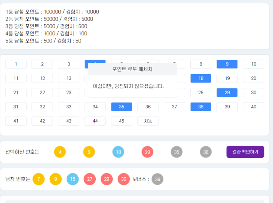This screenshot has height=203, width=273.
Task: Click the 포인트 로또 메세지 popup header
Action: 132,69
